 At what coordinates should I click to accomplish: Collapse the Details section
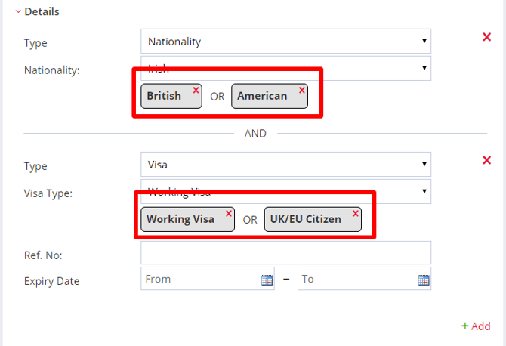click(18, 11)
